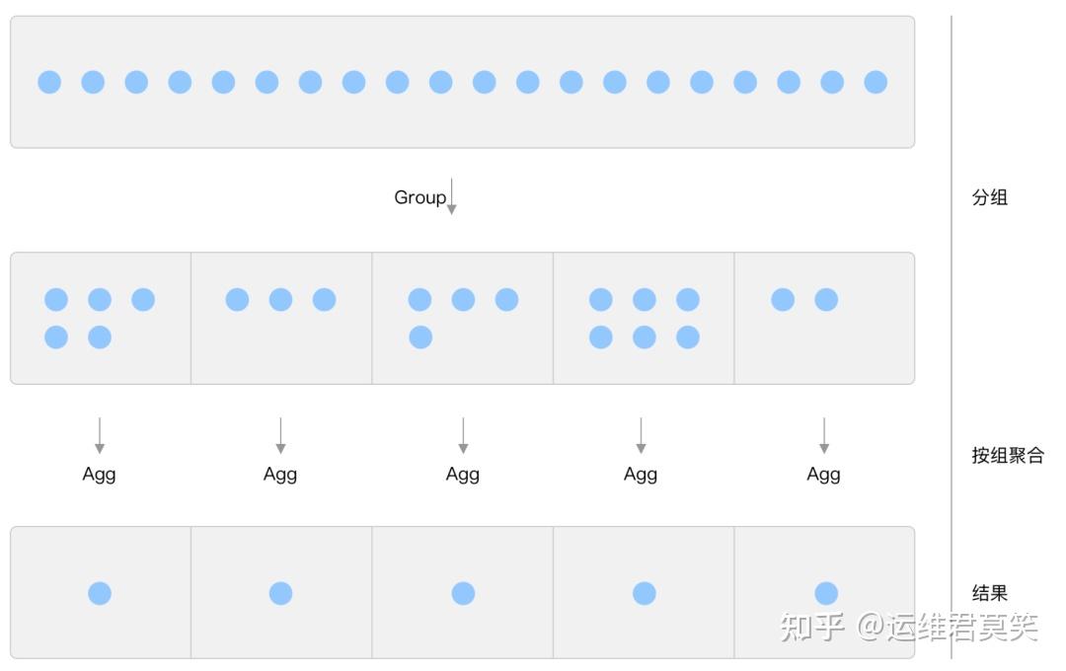This screenshot has height=671, width=1066.
Task: Click the single dot in the first result cell
Action: [x=100, y=593]
